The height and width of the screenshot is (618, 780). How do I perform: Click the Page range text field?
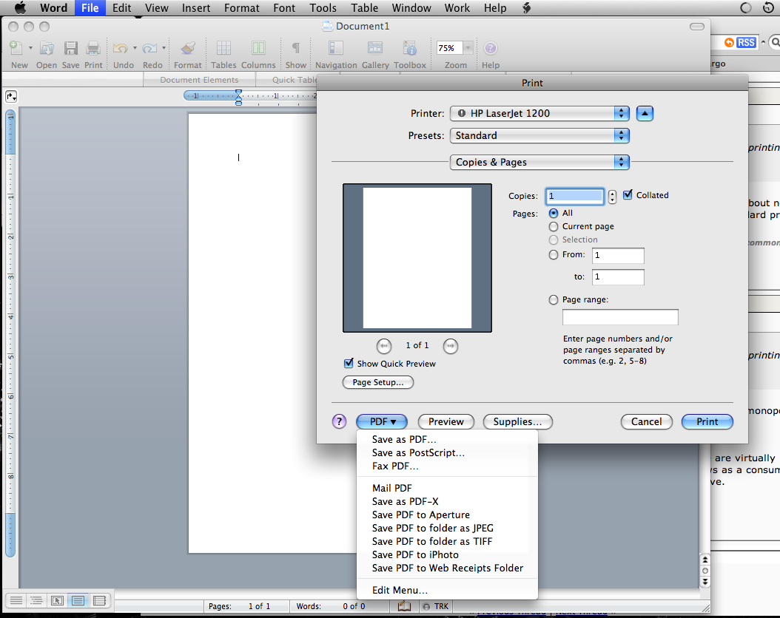click(x=620, y=317)
